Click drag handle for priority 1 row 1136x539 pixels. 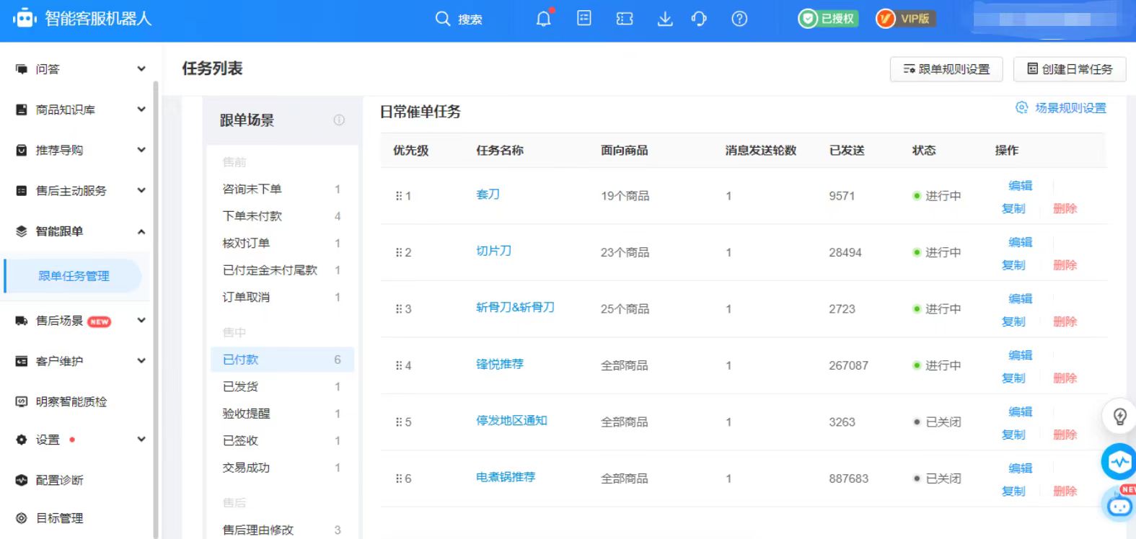tap(399, 196)
